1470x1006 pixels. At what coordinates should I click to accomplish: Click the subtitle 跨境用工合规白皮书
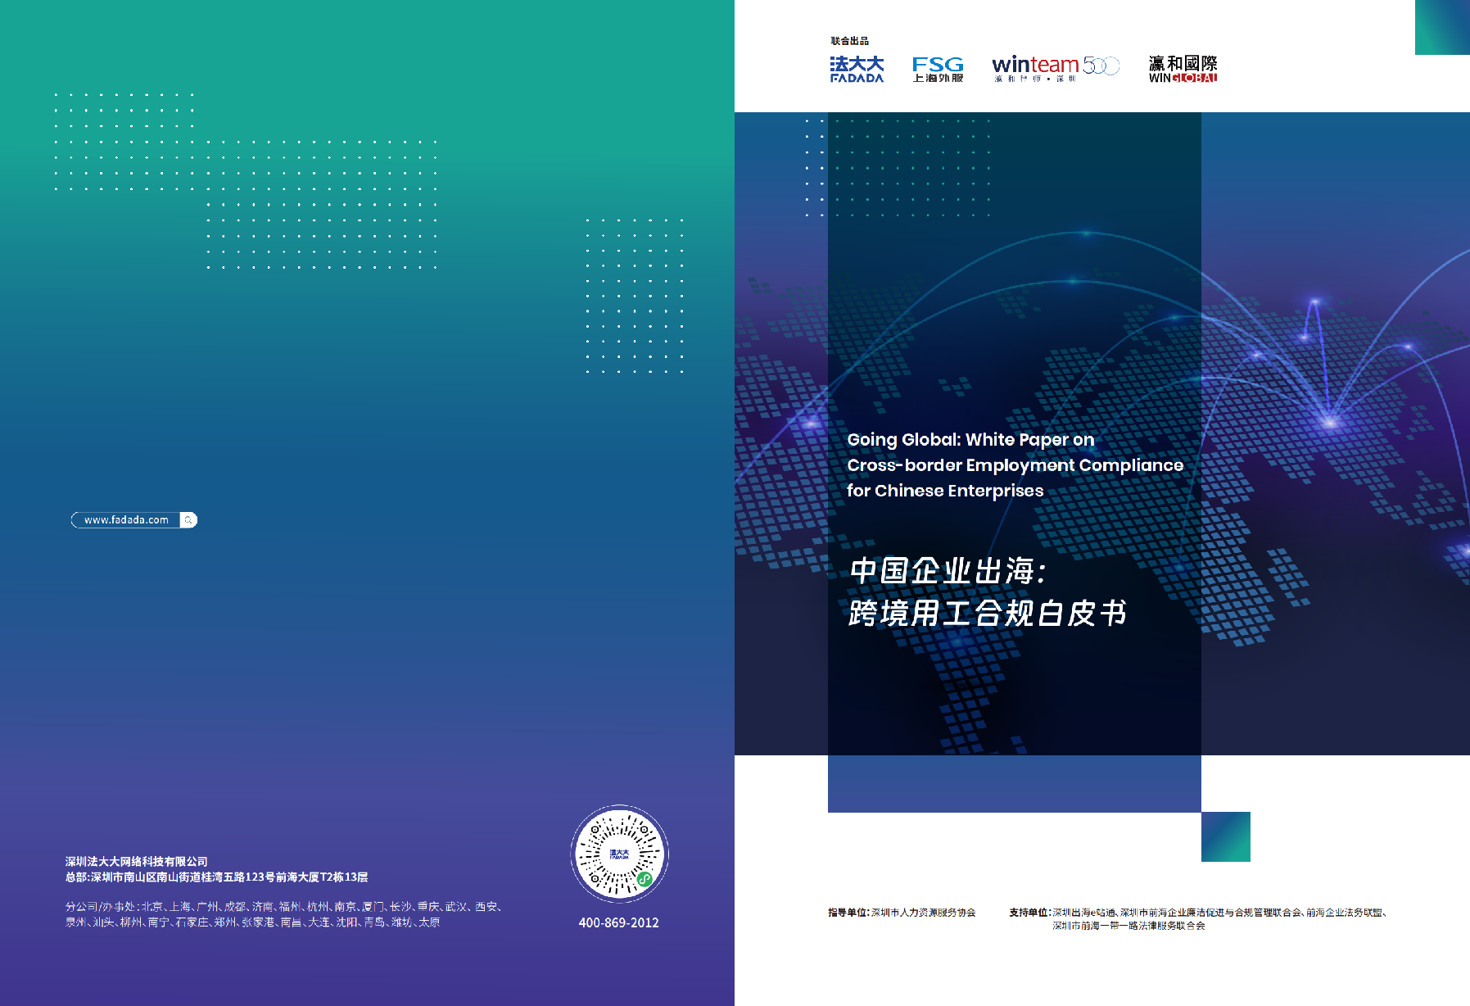point(988,613)
